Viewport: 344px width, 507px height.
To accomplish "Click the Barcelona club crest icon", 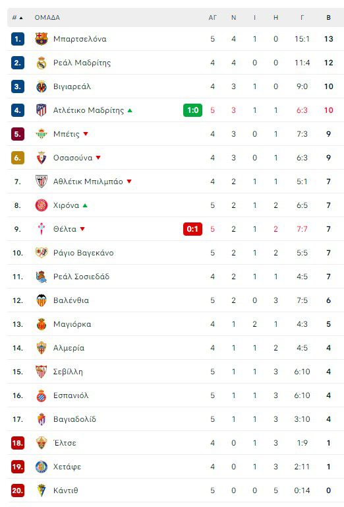I will [x=42, y=39].
